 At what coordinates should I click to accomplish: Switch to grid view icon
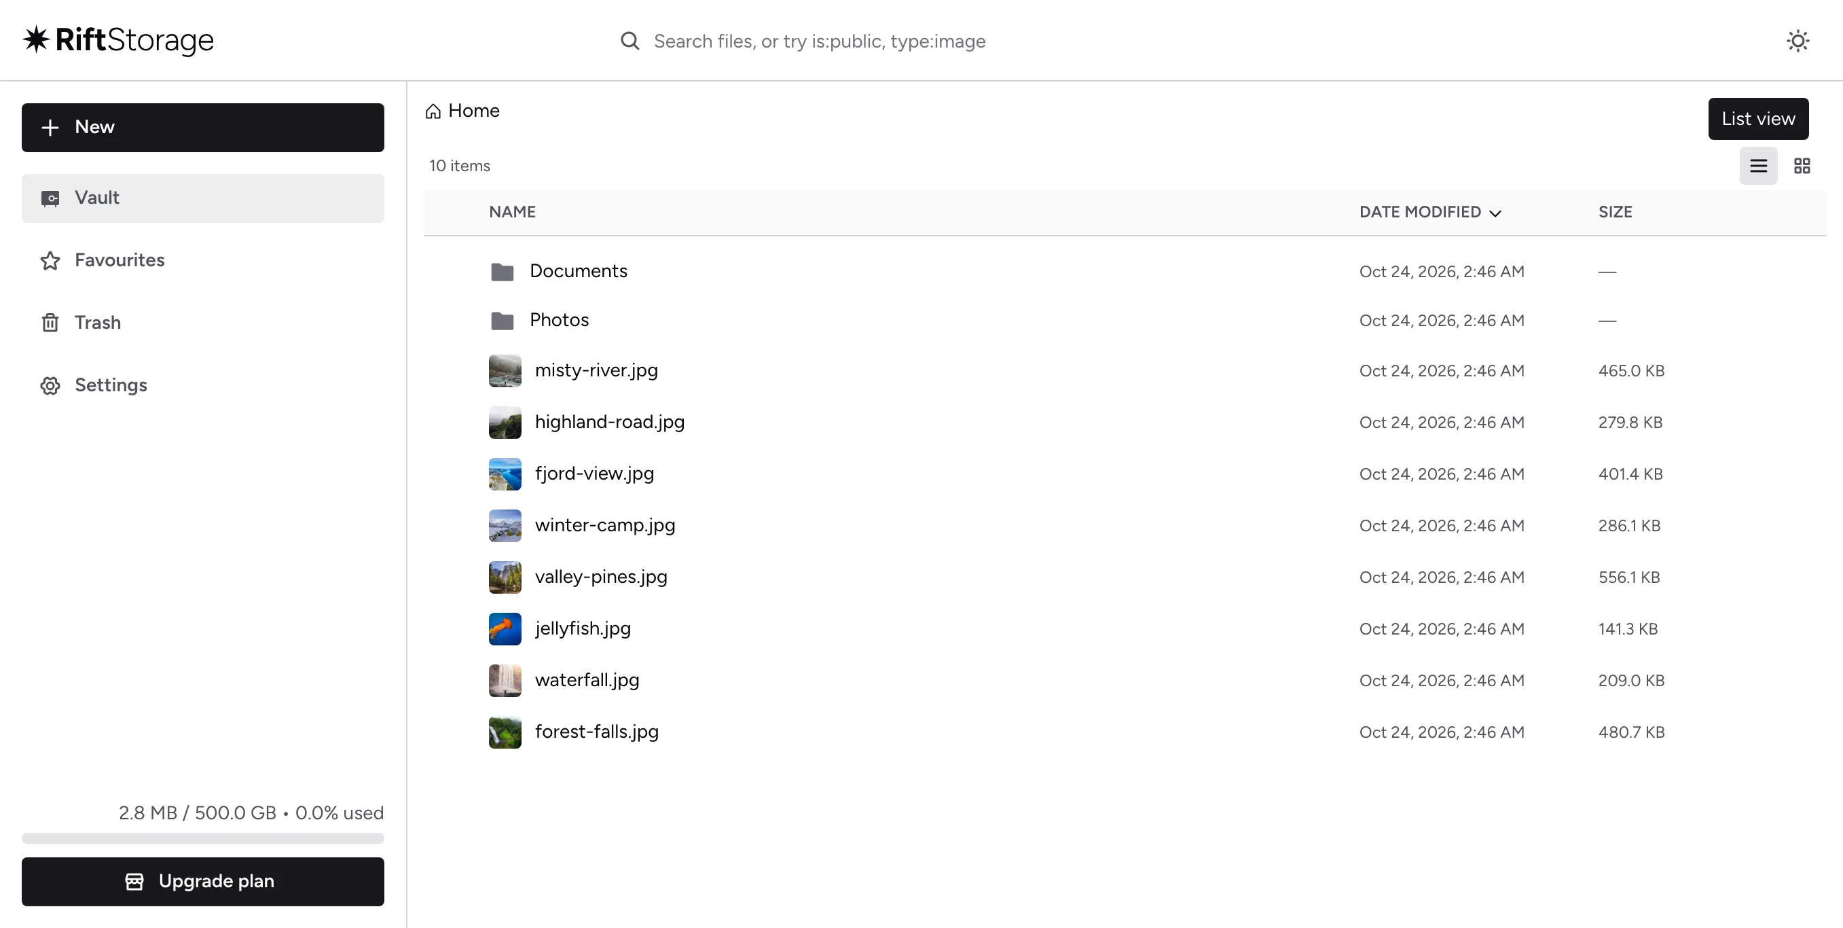[1802, 166]
